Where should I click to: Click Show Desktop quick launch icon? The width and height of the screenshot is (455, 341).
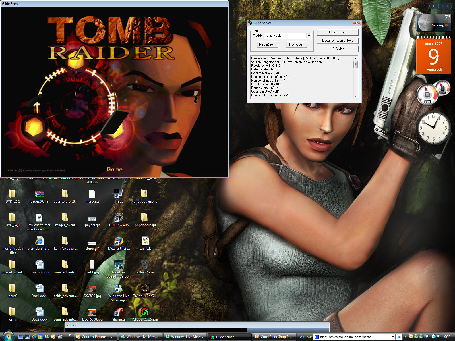(x=21, y=337)
